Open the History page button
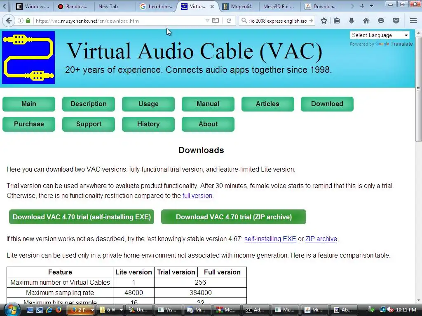Screen dimensions: 422x316 pos(148,124)
